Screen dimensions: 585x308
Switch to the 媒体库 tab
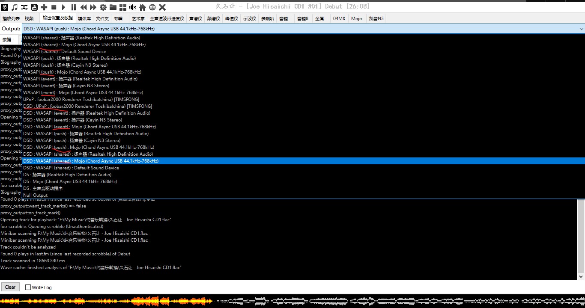click(84, 18)
